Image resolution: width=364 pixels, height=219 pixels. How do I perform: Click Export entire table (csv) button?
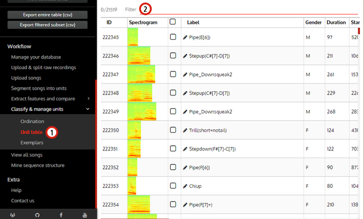pos(48,15)
